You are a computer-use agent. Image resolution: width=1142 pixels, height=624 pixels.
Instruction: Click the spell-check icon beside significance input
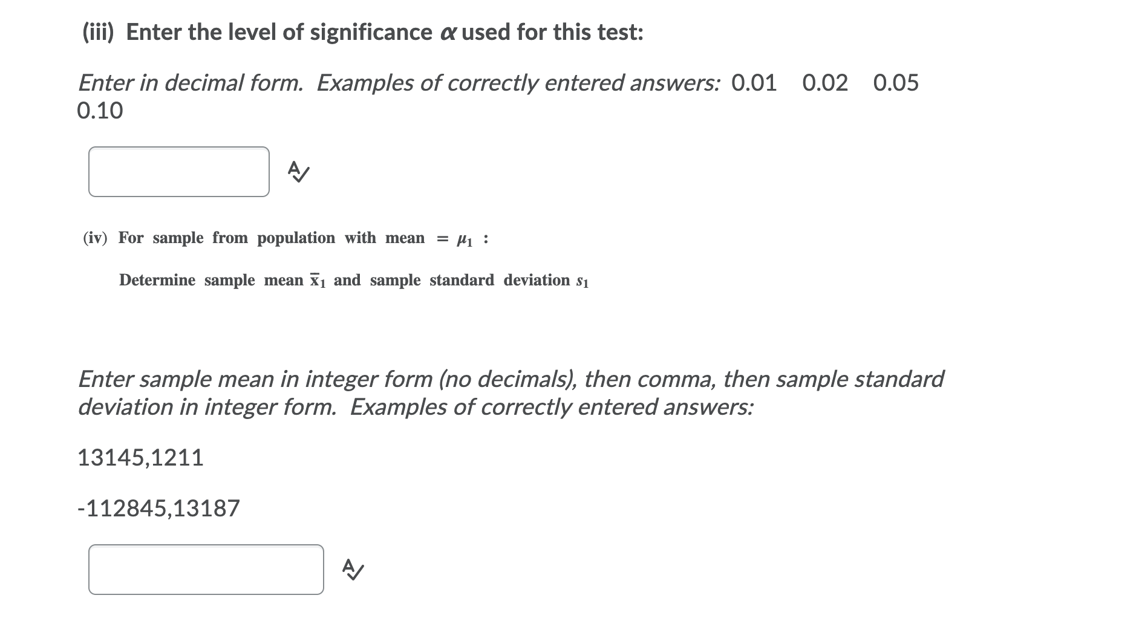pyautogui.click(x=298, y=172)
